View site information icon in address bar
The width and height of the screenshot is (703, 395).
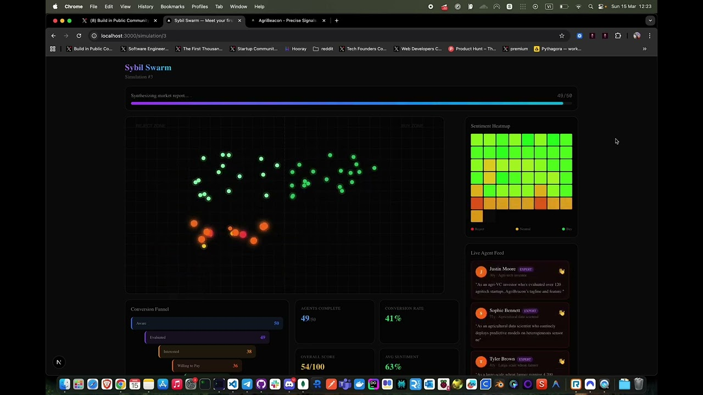point(94,36)
